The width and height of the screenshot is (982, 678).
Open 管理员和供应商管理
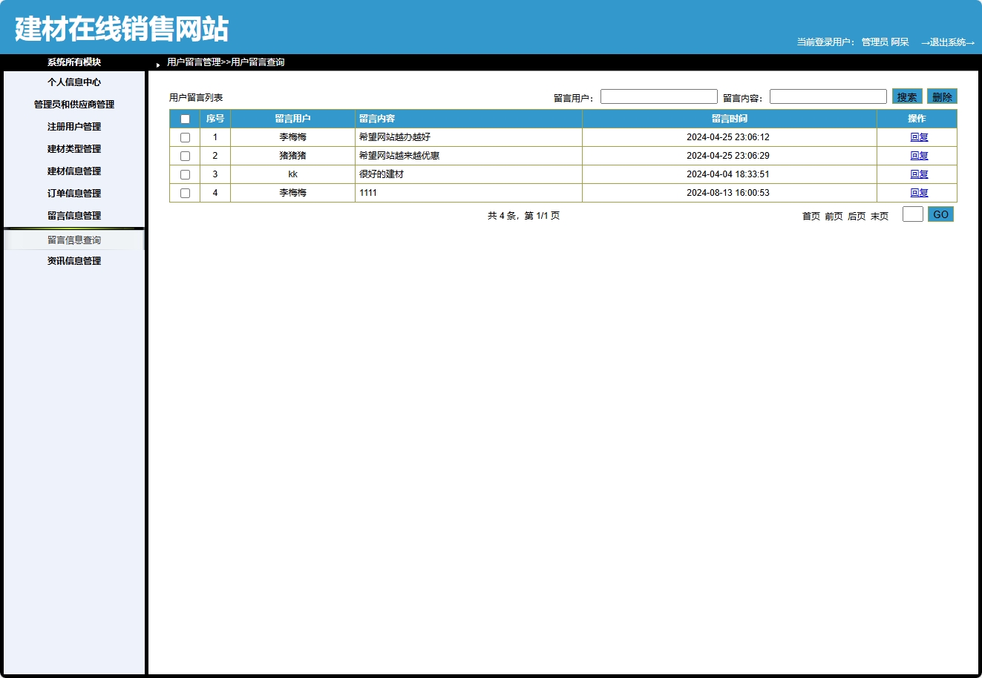pyautogui.click(x=74, y=105)
